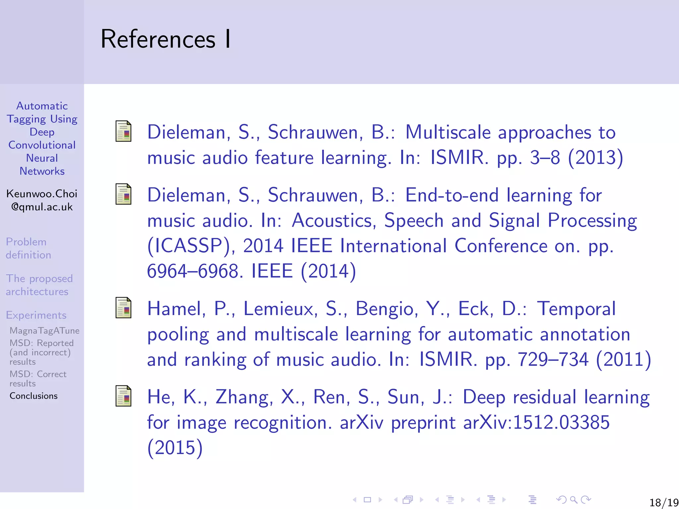Screen dimensions: 679x509
Task: Click the slide rectangle icon in navigation bar
Action: click(367, 500)
